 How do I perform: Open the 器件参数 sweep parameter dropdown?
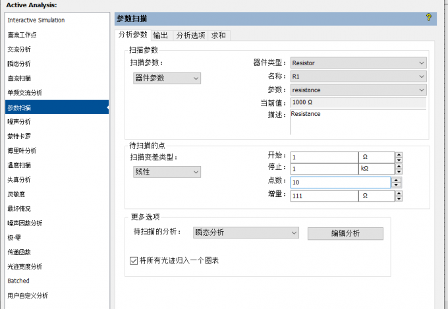[167, 78]
